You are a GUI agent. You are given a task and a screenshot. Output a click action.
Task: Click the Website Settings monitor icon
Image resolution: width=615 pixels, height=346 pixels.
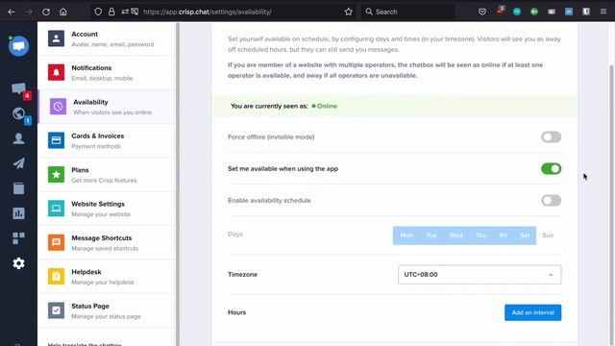(56, 209)
